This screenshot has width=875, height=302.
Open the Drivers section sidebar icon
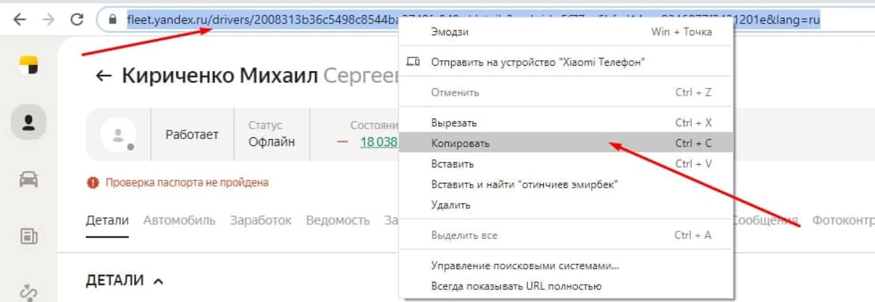28,122
